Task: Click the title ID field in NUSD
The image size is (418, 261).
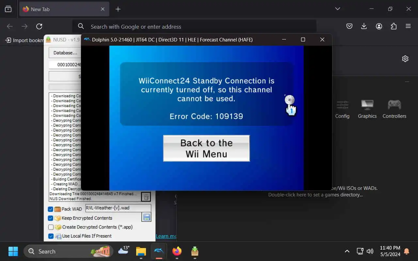Action: [x=65, y=65]
